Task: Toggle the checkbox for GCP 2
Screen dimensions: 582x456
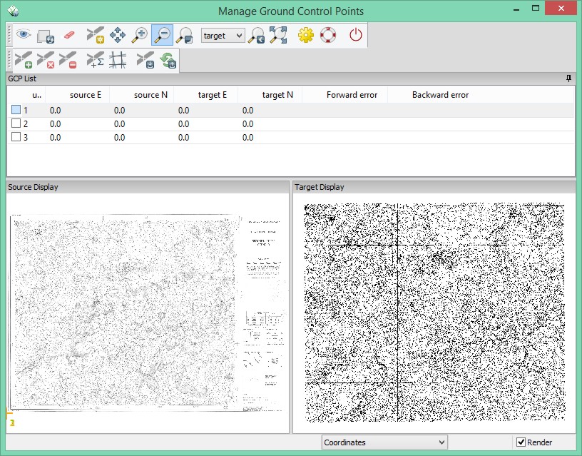Action: point(16,123)
